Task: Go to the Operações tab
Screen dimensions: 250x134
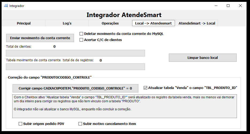Action: pyautogui.click(x=110, y=23)
